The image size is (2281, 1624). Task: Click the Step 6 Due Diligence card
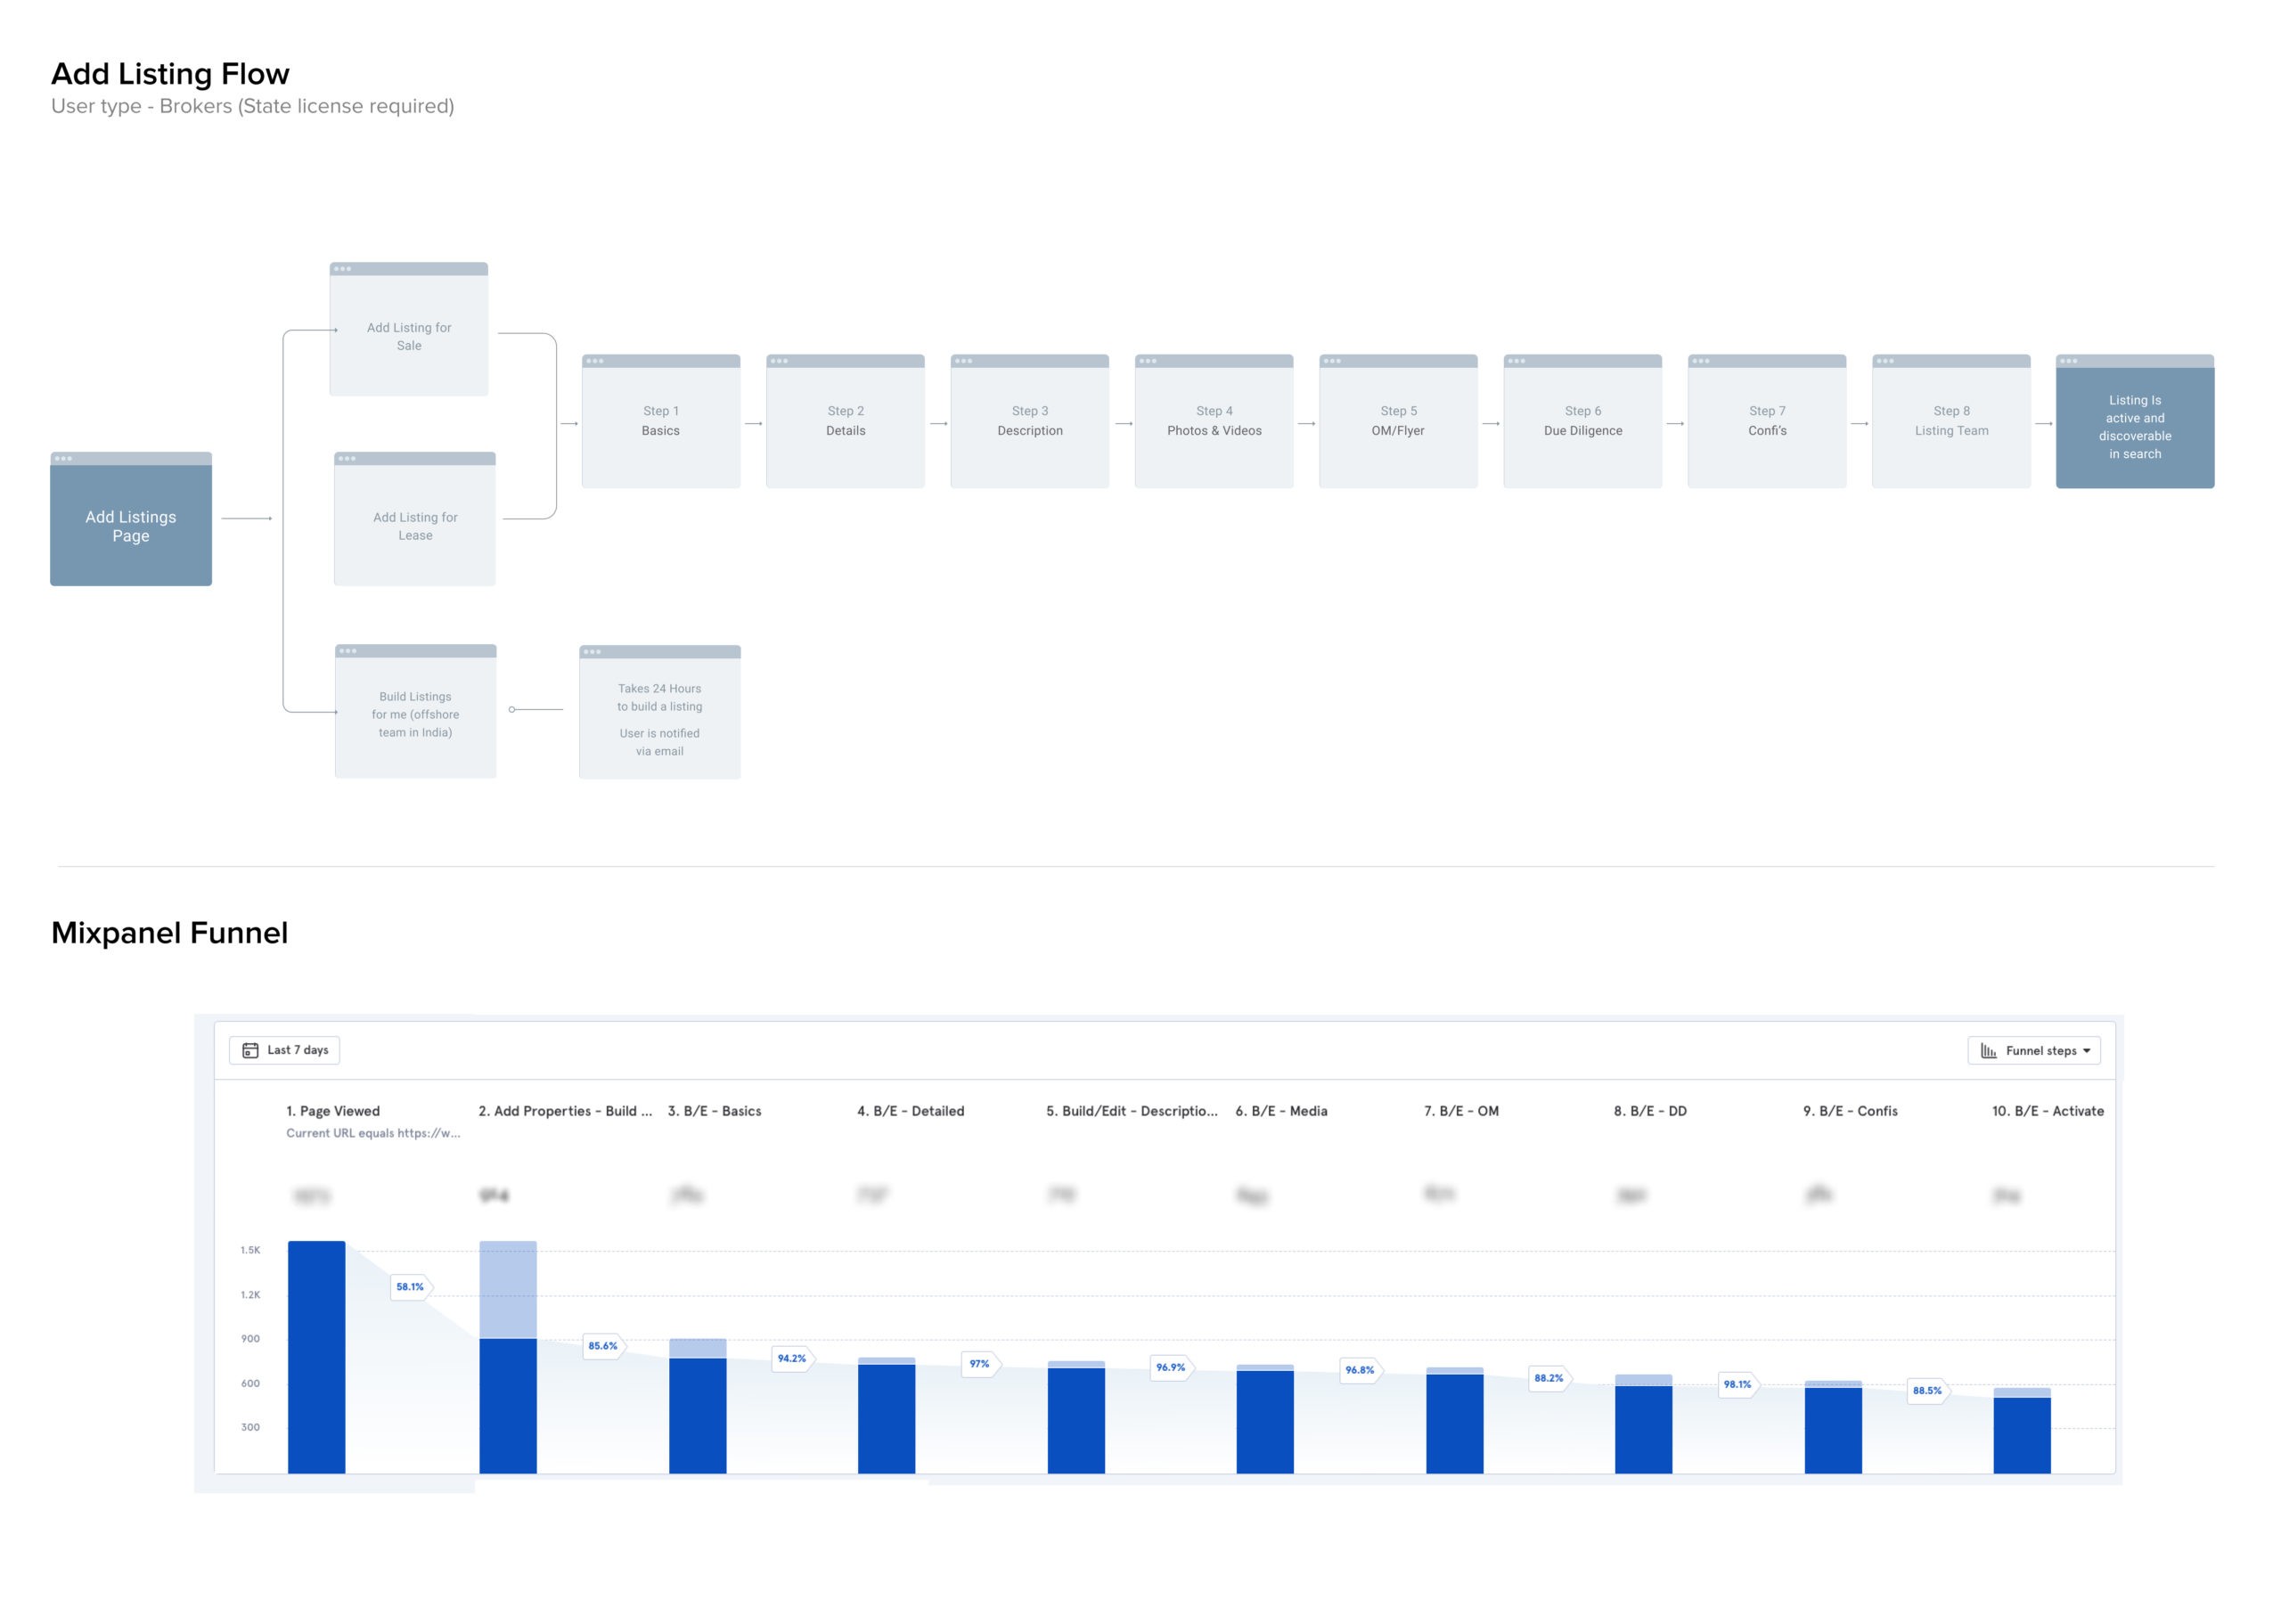coord(1582,421)
